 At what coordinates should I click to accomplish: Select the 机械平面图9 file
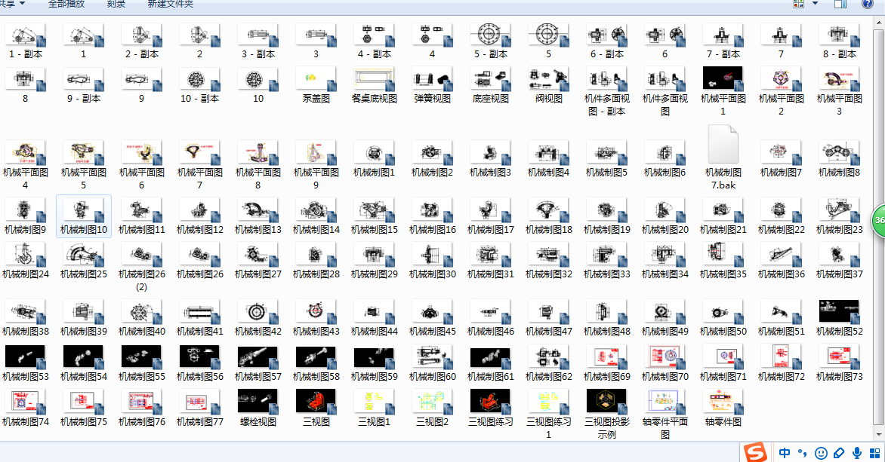pyautogui.click(x=316, y=166)
